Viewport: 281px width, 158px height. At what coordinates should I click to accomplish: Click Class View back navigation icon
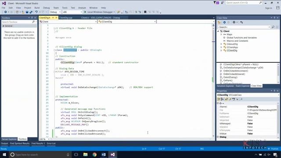click(224, 22)
